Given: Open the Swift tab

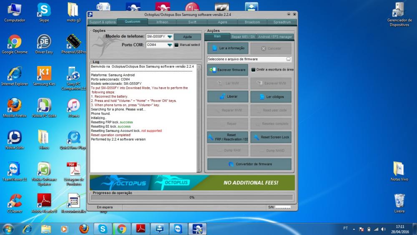Looking at the screenshot, I should [192, 22].
